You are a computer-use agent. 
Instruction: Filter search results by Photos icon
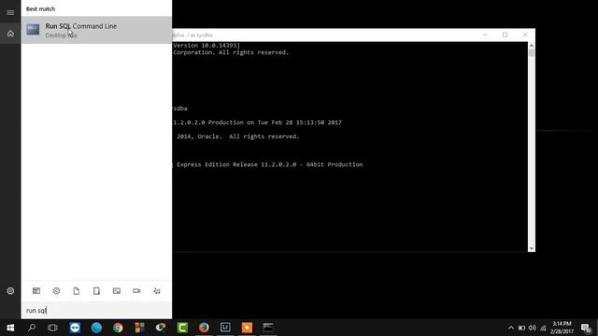pos(117,291)
